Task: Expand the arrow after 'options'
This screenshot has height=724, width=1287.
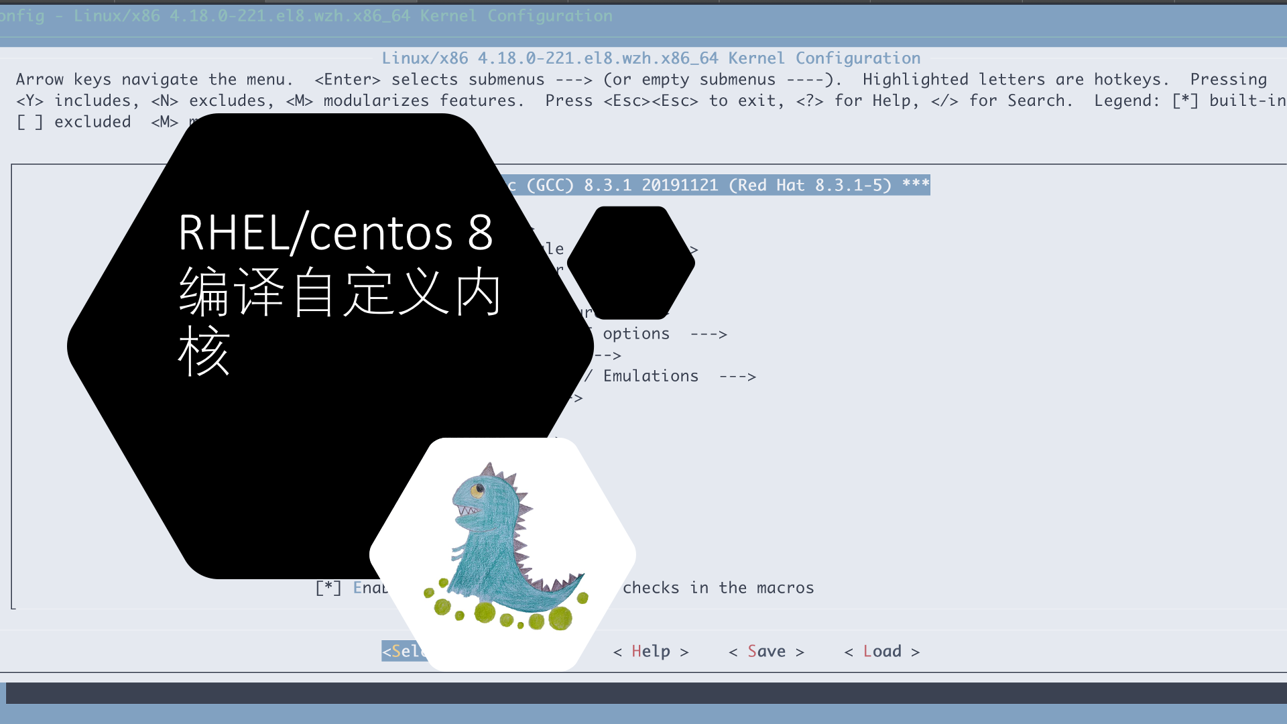Action: tap(709, 334)
